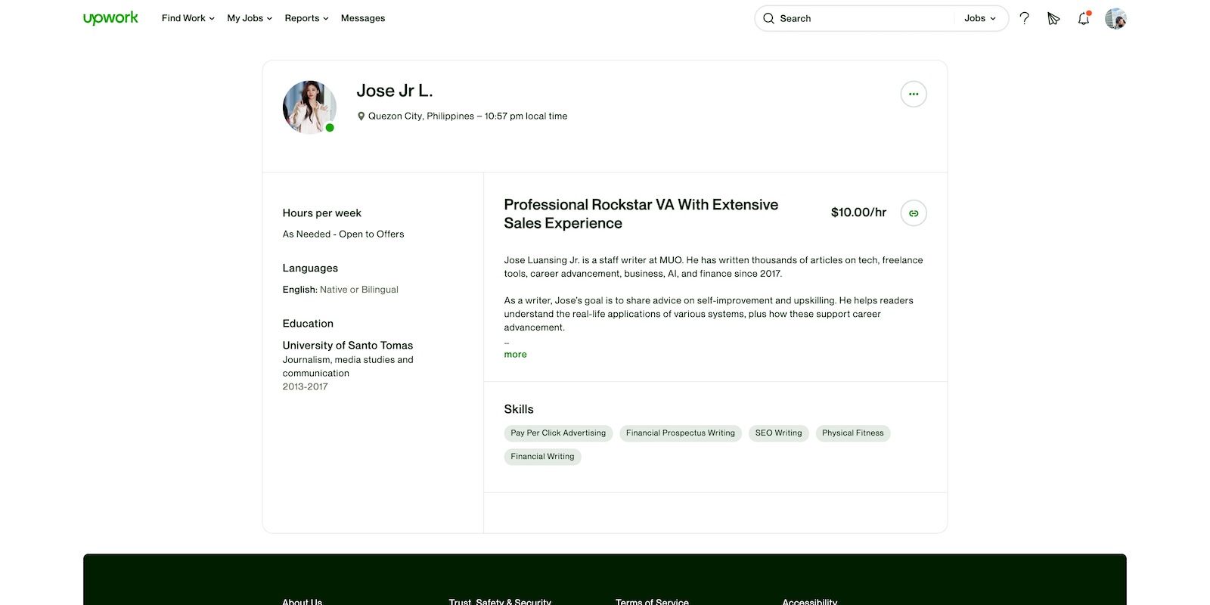Open direct messages with the paper plane icon
1210x605 pixels.
[x=1053, y=18]
